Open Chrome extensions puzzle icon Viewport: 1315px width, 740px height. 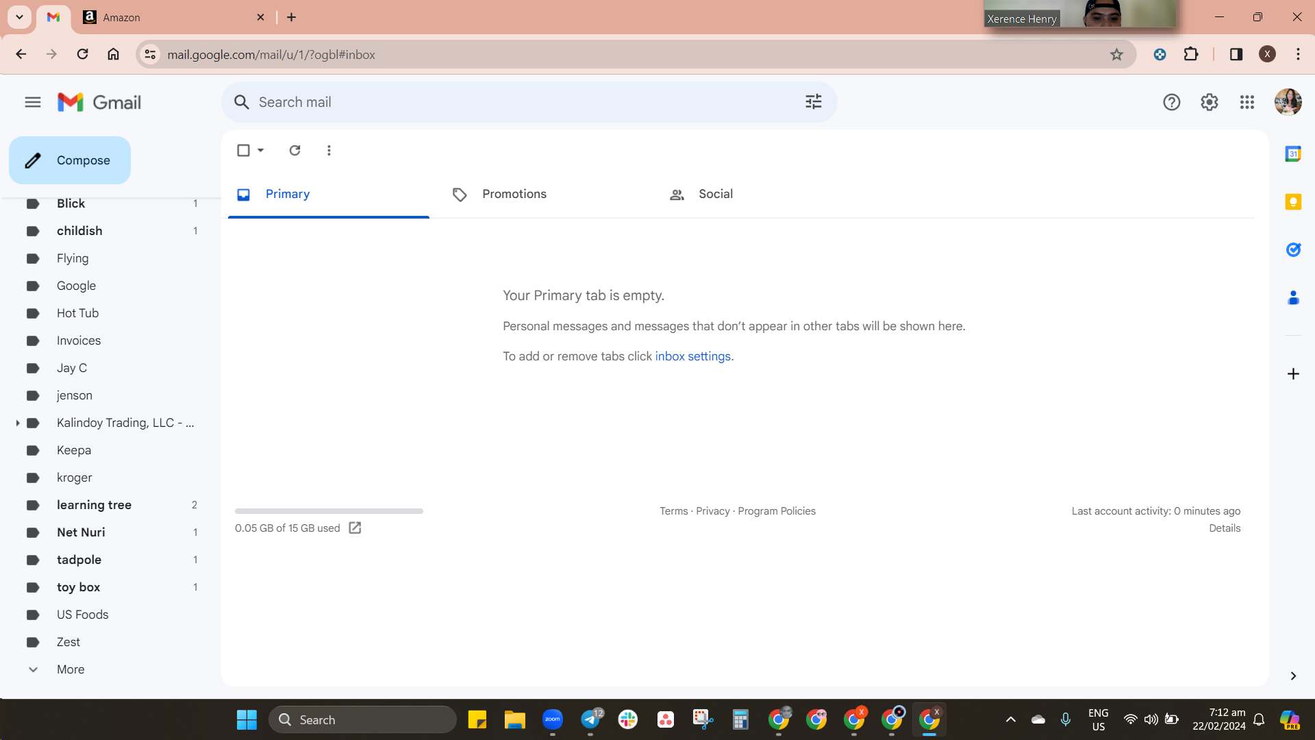tap(1191, 54)
